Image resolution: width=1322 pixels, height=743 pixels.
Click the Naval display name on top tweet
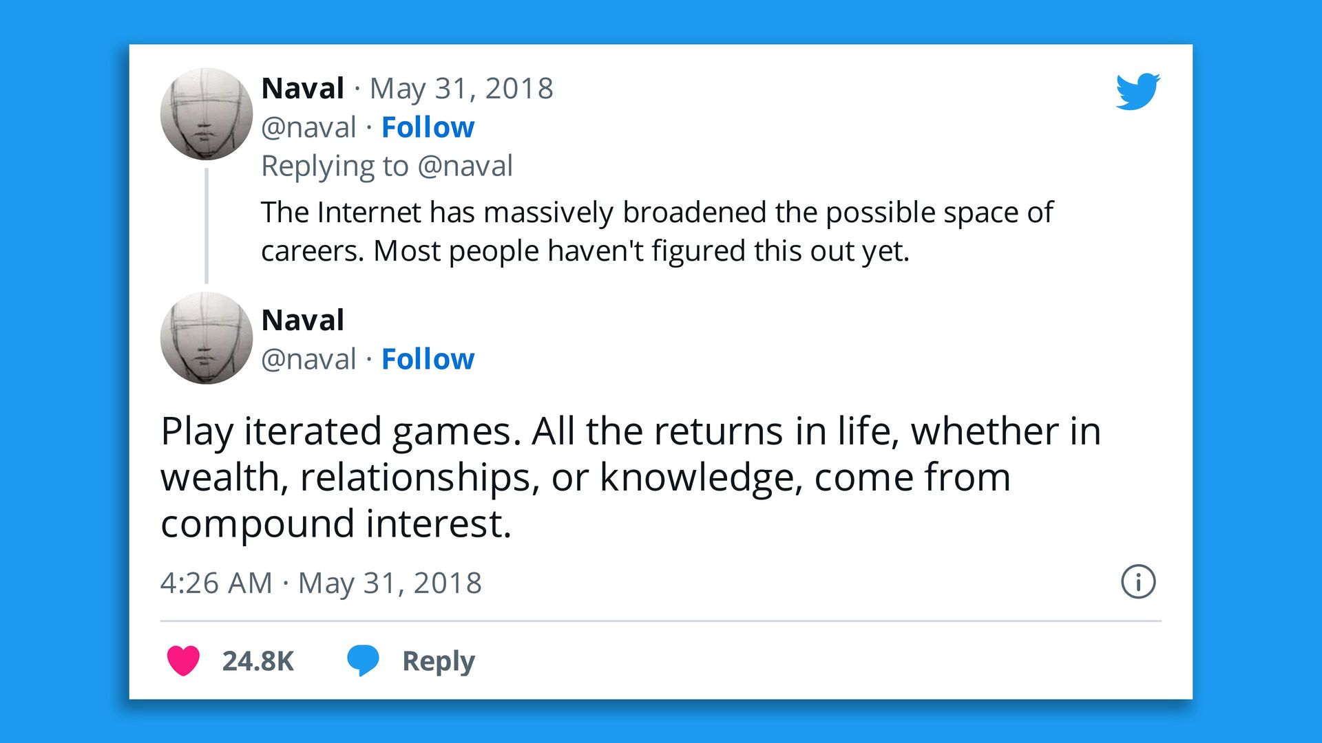pyautogui.click(x=302, y=87)
